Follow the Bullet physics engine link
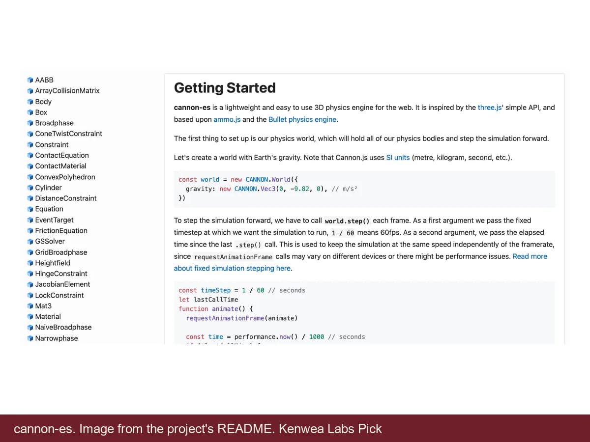The width and height of the screenshot is (590, 442). [302, 119]
